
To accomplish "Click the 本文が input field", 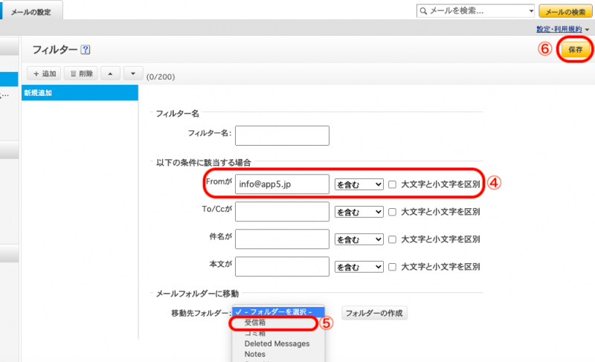I will pyautogui.click(x=282, y=266).
